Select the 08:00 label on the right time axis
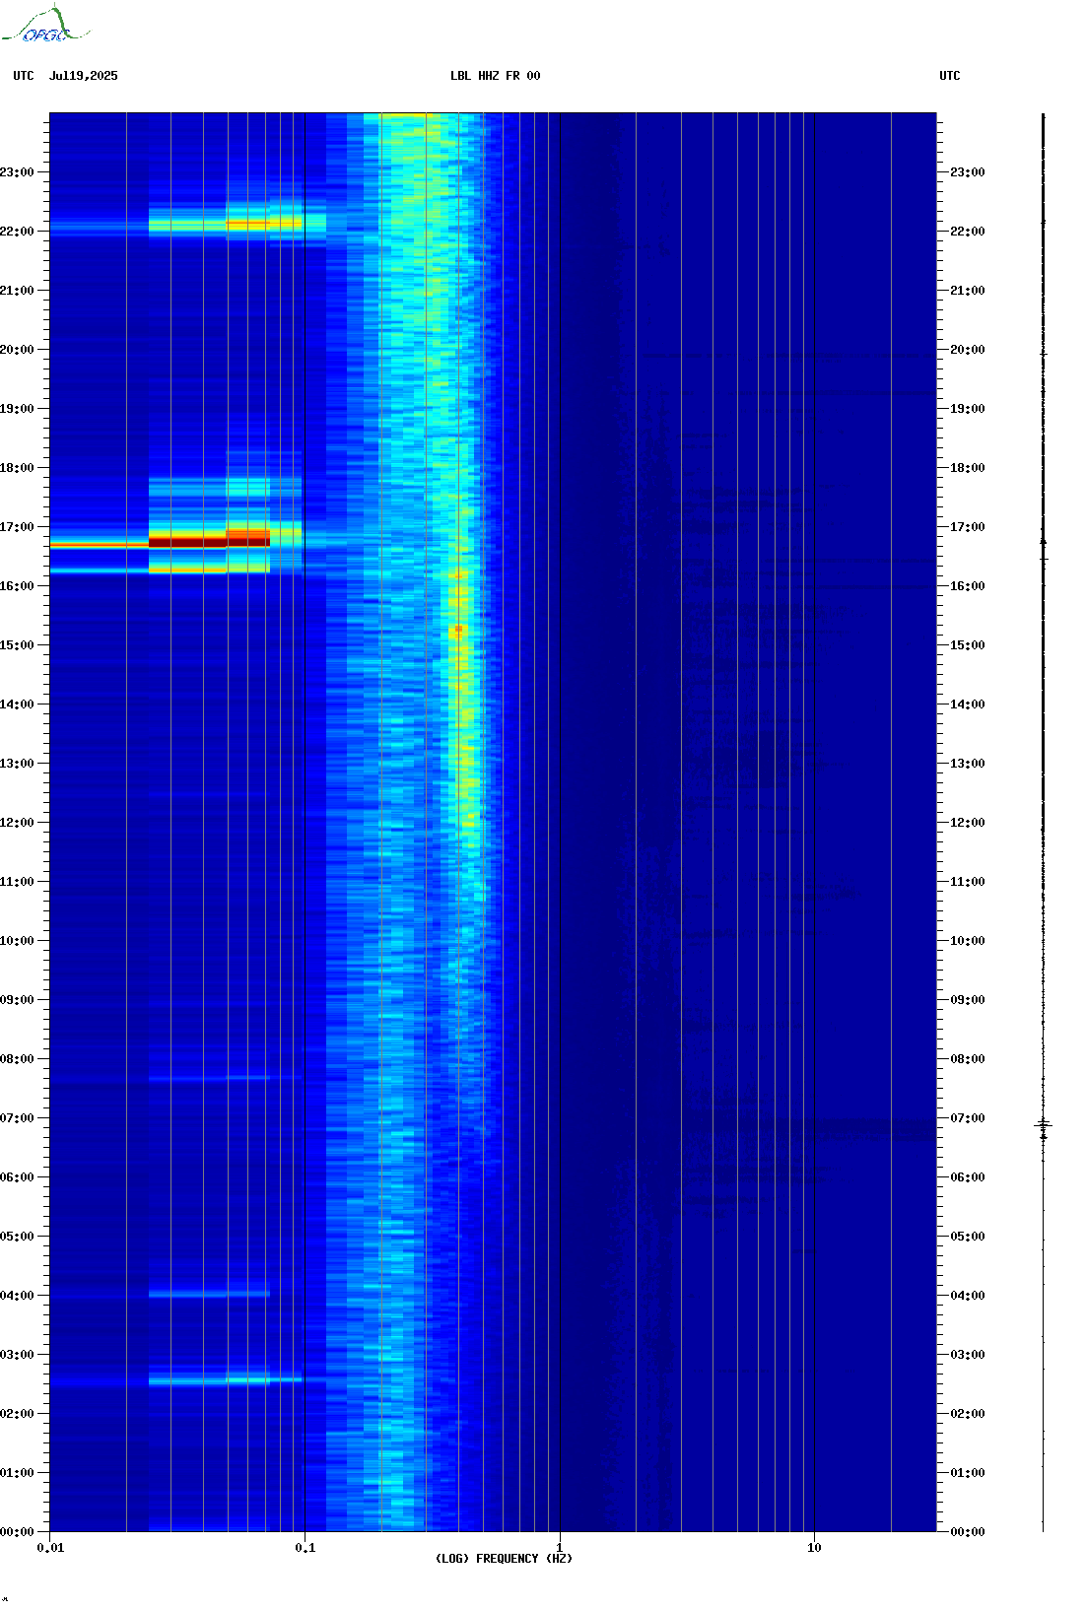1086x1610 pixels. pos(968,1059)
